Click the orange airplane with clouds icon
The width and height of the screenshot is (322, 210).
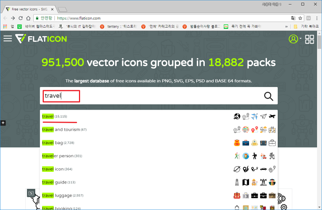263,130
